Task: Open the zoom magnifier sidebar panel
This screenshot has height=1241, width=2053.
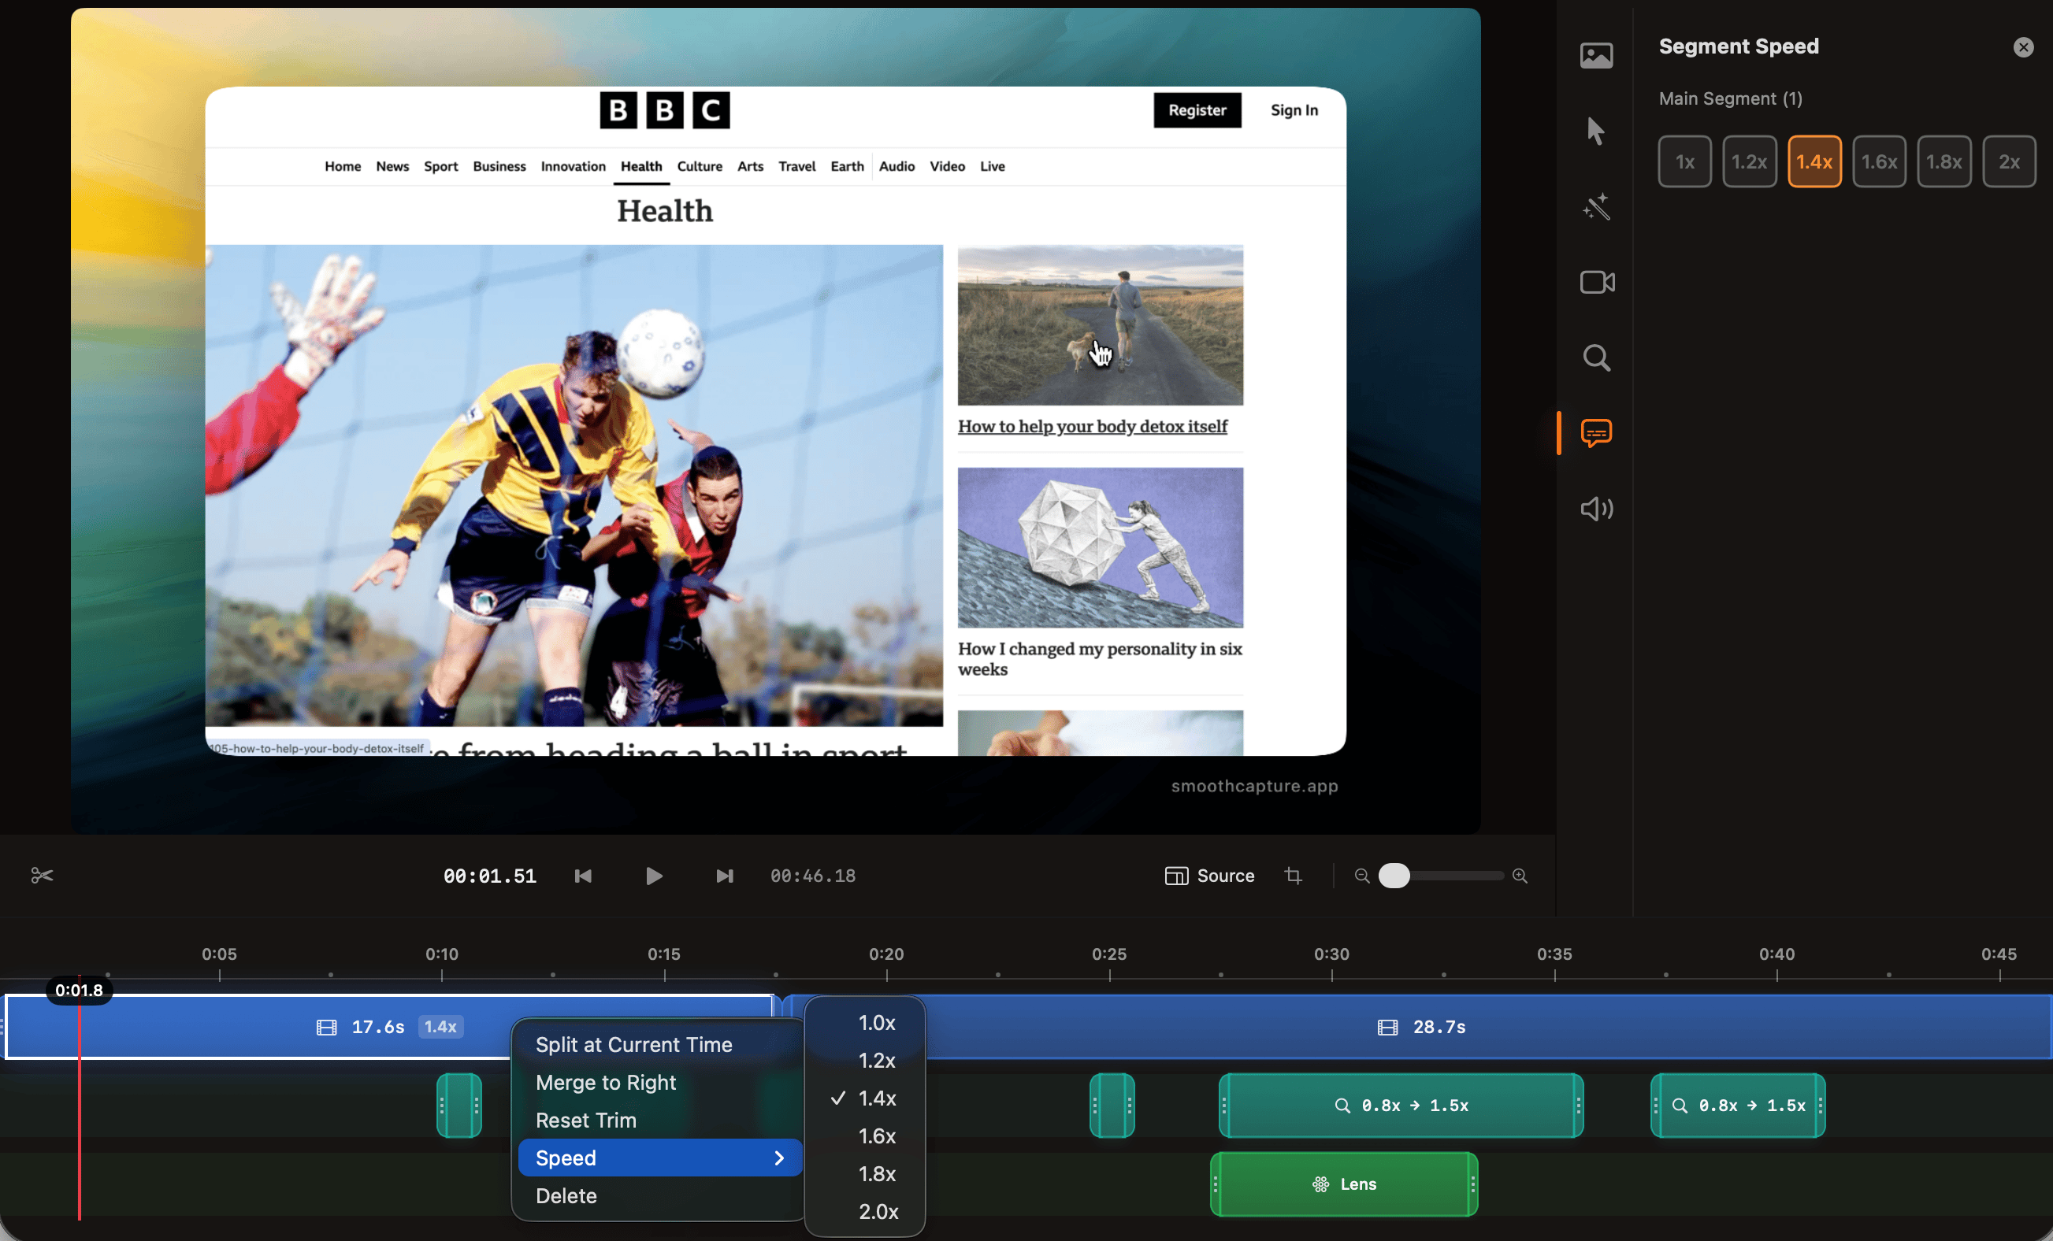Action: [1595, 358]
